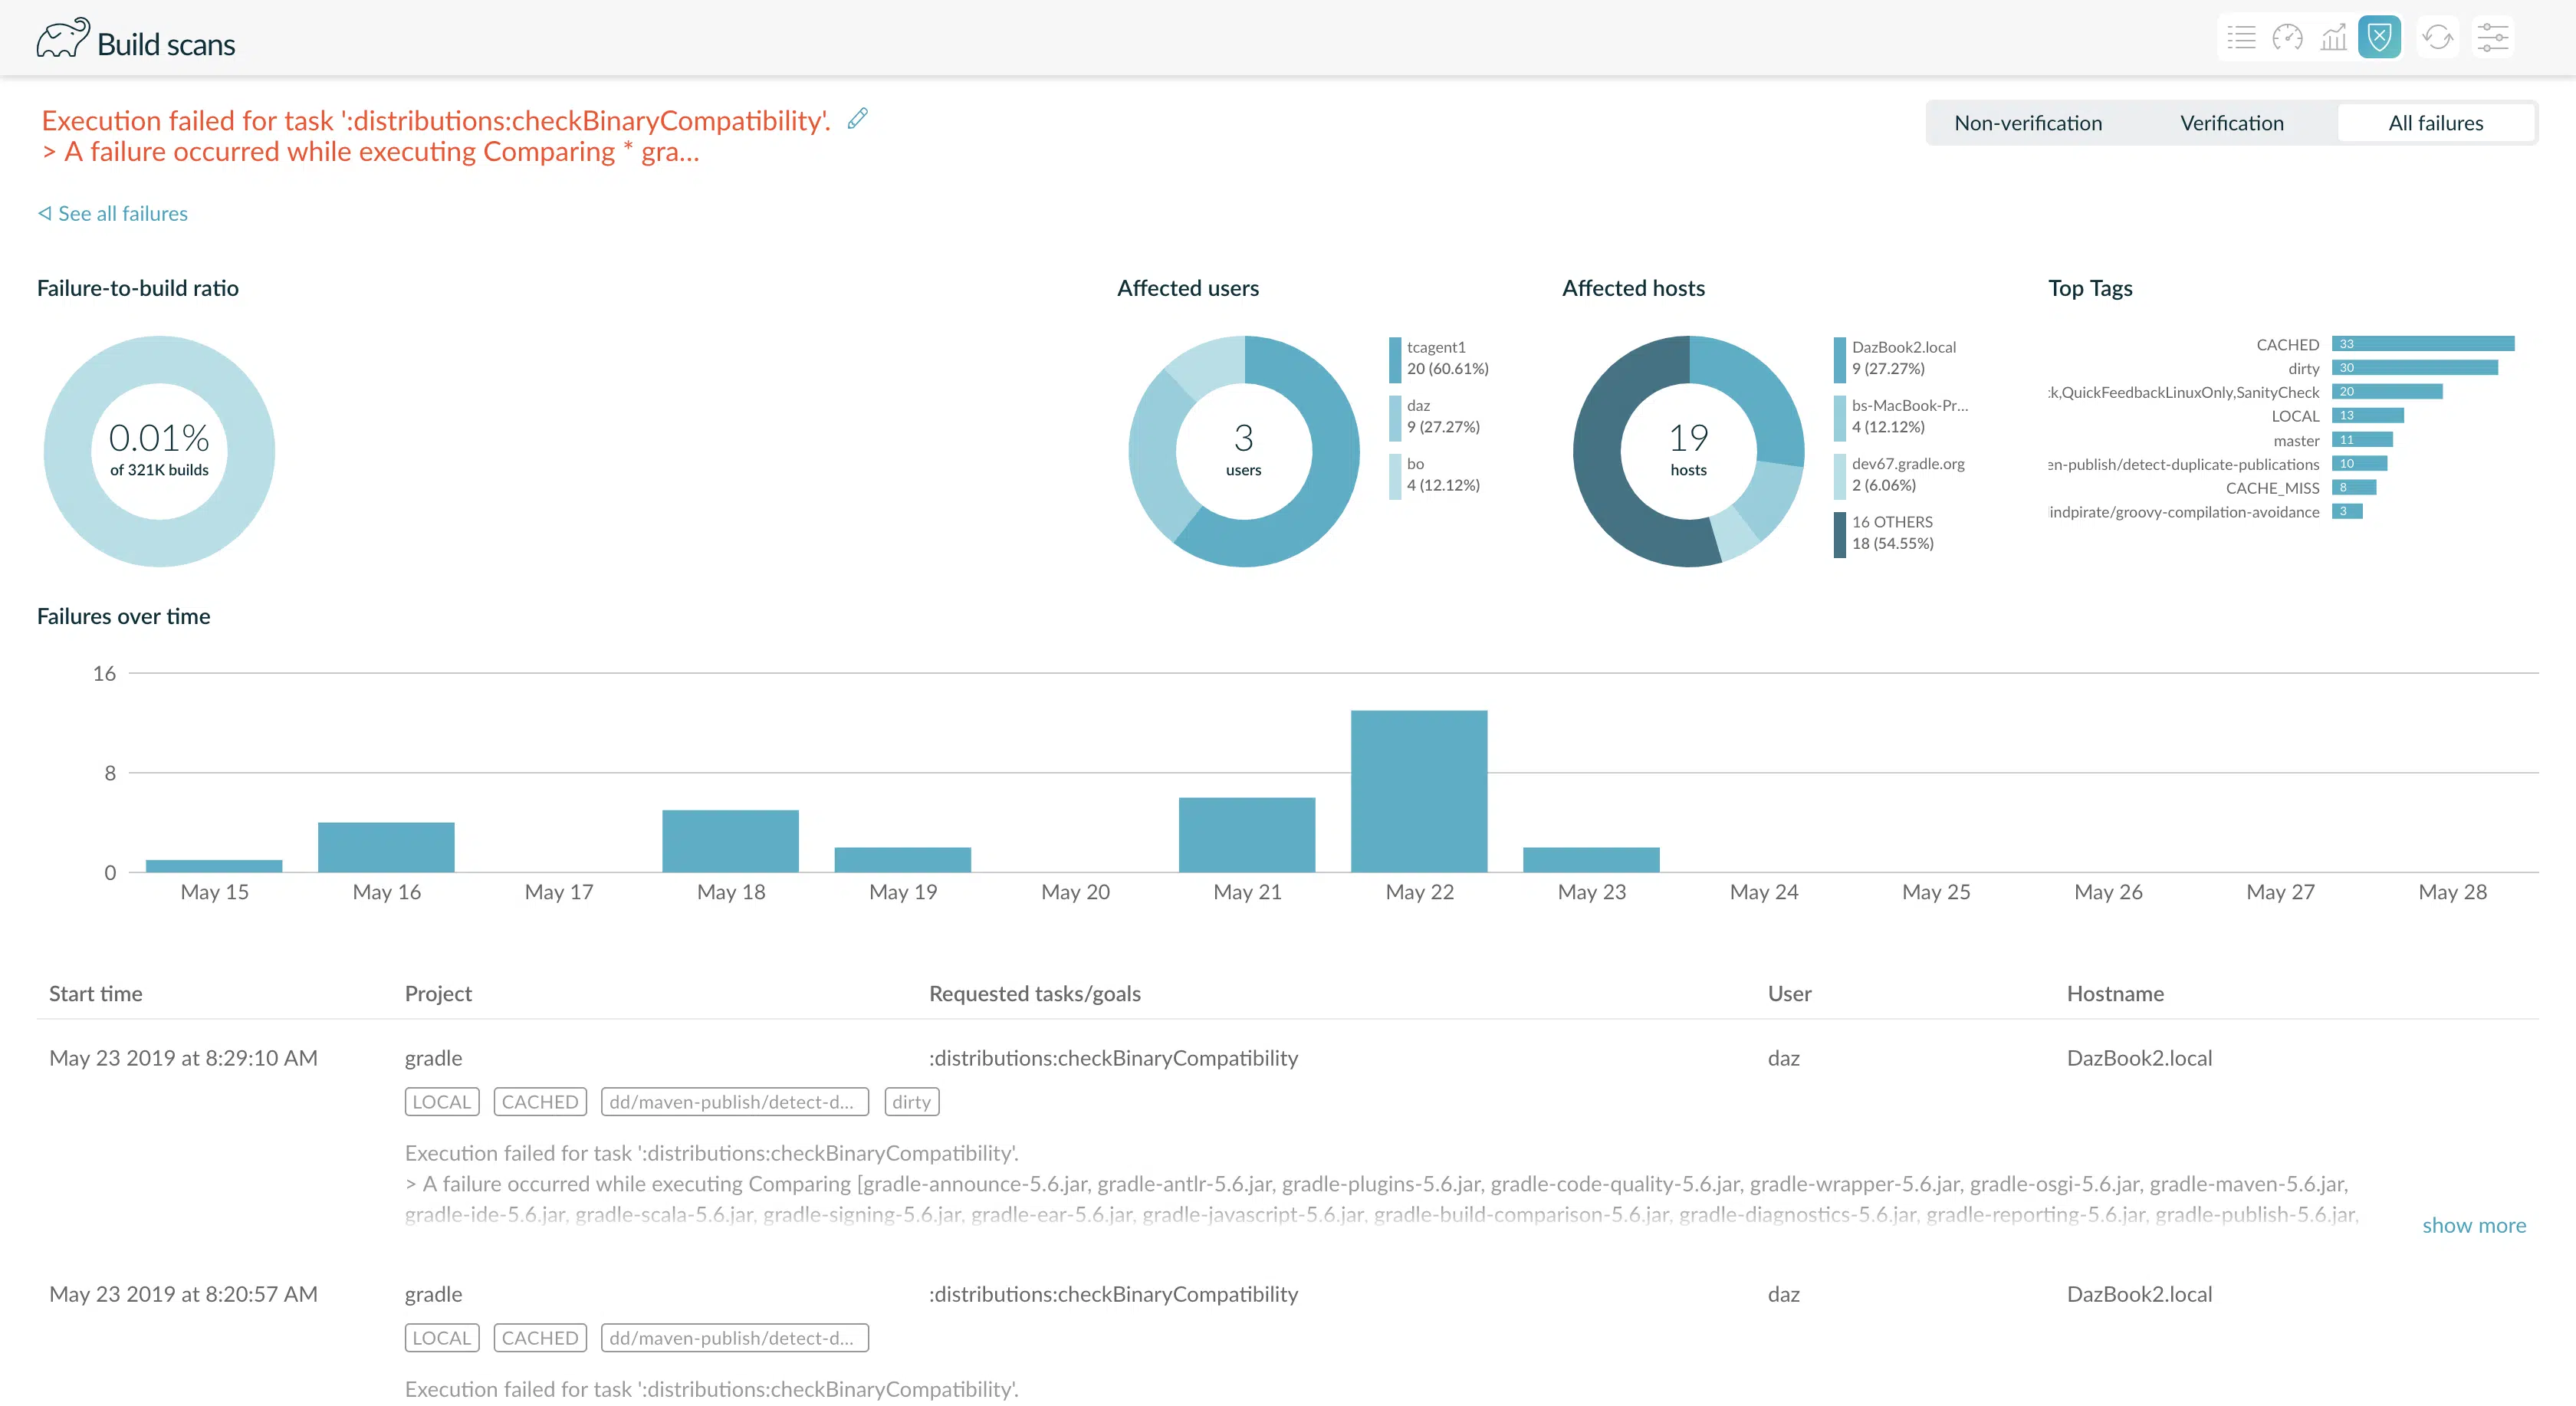2576x1406 pixels.
Task: Expand first failure with show more
Action: click(2473, 1225)
